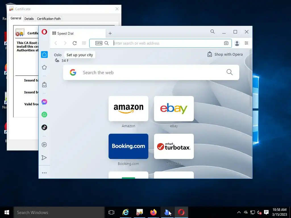This screenshot has width=291, height=218.
Task: Switch to Opera taskbar icon
Action: pyautogui.click(x=181, y=212)
